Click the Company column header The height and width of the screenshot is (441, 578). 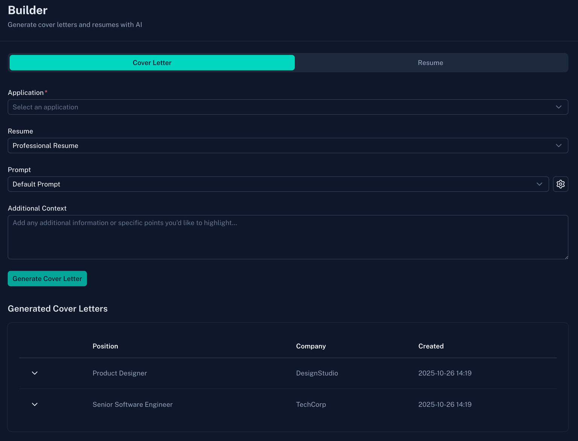pyautogui.click(x=311, y=346)
